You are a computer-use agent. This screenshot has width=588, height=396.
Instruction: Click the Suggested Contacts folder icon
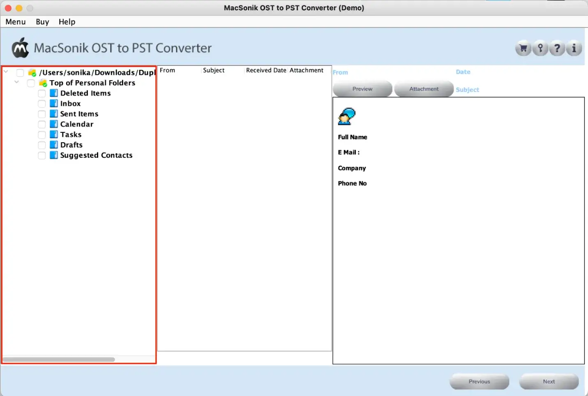(x=54, y=155)
